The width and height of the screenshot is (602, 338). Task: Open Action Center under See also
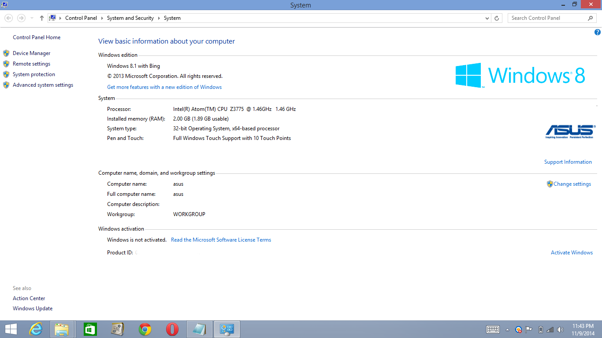tap(29, 298)
